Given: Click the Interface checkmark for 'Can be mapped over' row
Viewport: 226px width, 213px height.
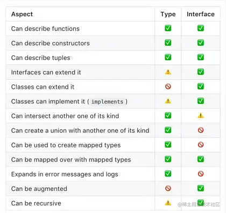Looking at the screenshot, I should pyautogui.click(x=201, y=159).
